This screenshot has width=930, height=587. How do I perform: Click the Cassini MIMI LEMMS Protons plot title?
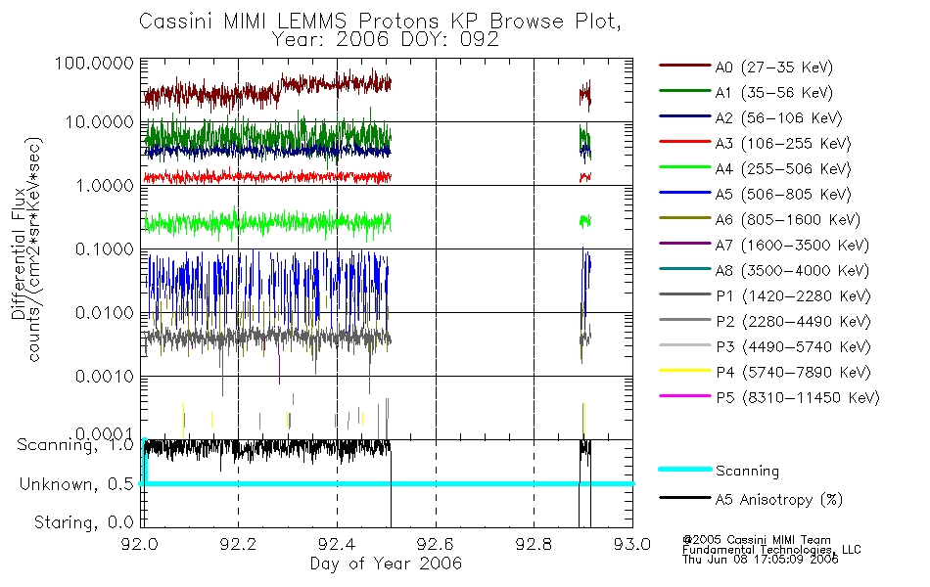click(x=380, y=21)
